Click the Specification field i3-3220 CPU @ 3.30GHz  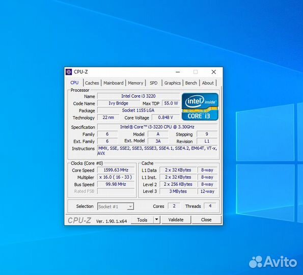(x=157, y=127)
